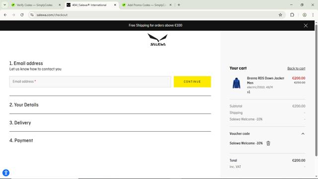The image size is (318, 179).
Task: Click the red €200.00 sale price
Action: tap(299, 78)
